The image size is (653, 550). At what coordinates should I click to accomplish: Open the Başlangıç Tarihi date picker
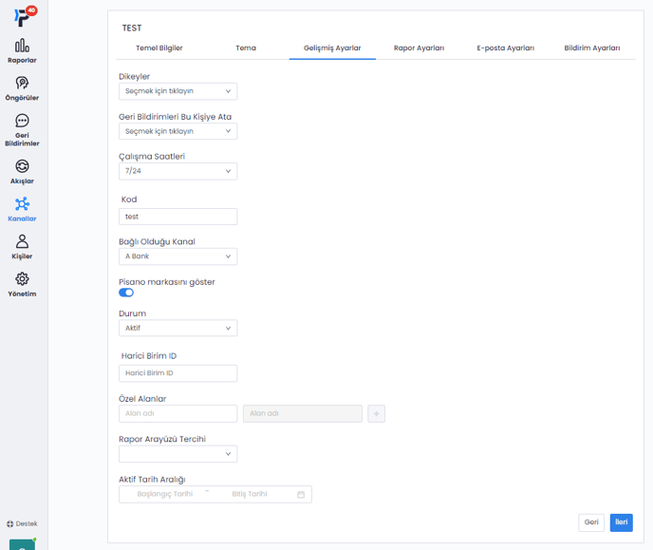click(x=165, y=494)
